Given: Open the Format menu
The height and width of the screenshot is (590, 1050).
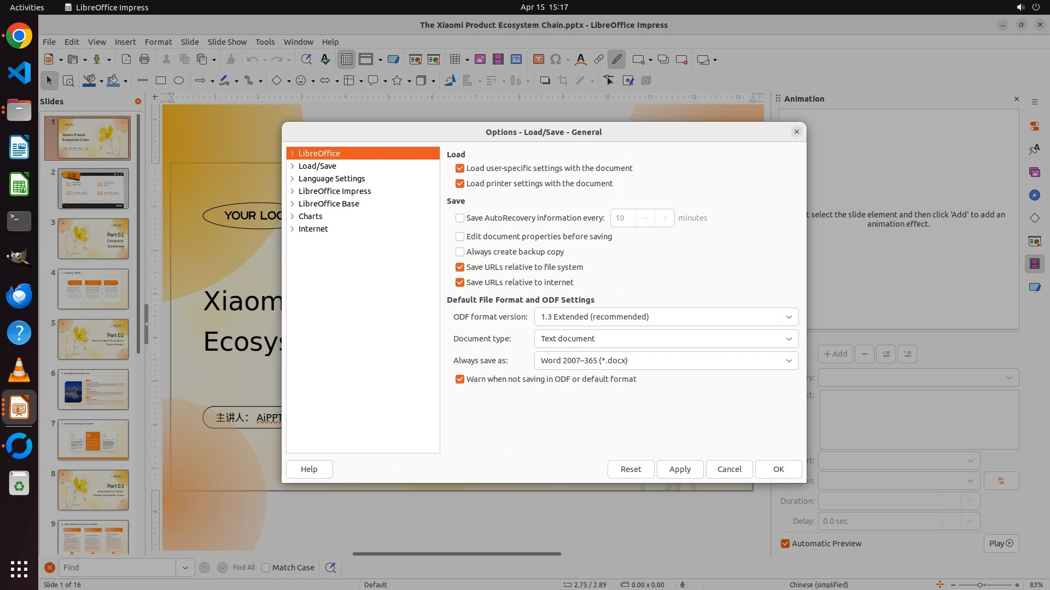Looking at the screenshot, I should [x=158, y=42].
